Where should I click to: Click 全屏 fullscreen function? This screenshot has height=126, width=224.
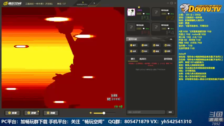133,51
